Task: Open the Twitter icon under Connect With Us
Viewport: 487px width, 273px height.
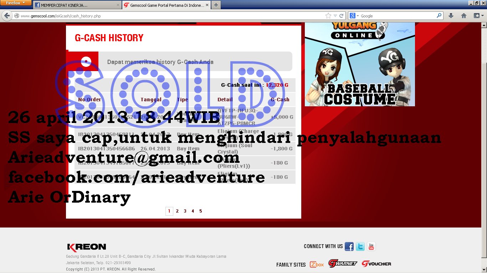Action: [x=360, y=246]
